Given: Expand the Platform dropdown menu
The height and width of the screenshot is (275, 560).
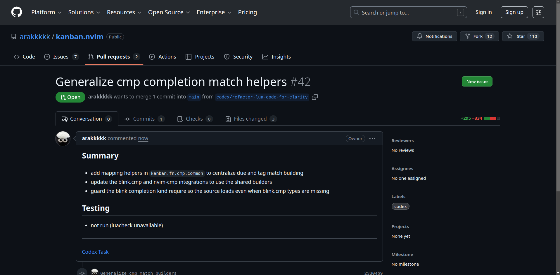Looking at the screenshot, I should [x=46, y=12].
